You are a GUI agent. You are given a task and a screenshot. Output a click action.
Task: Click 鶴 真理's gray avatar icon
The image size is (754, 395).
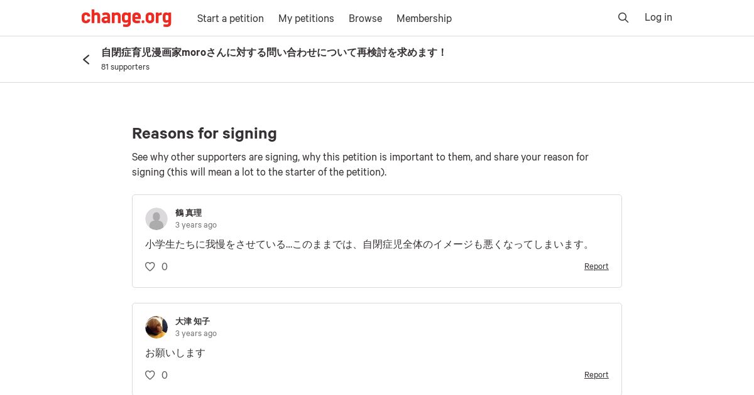pyautogui.click(x=156, y=219)
